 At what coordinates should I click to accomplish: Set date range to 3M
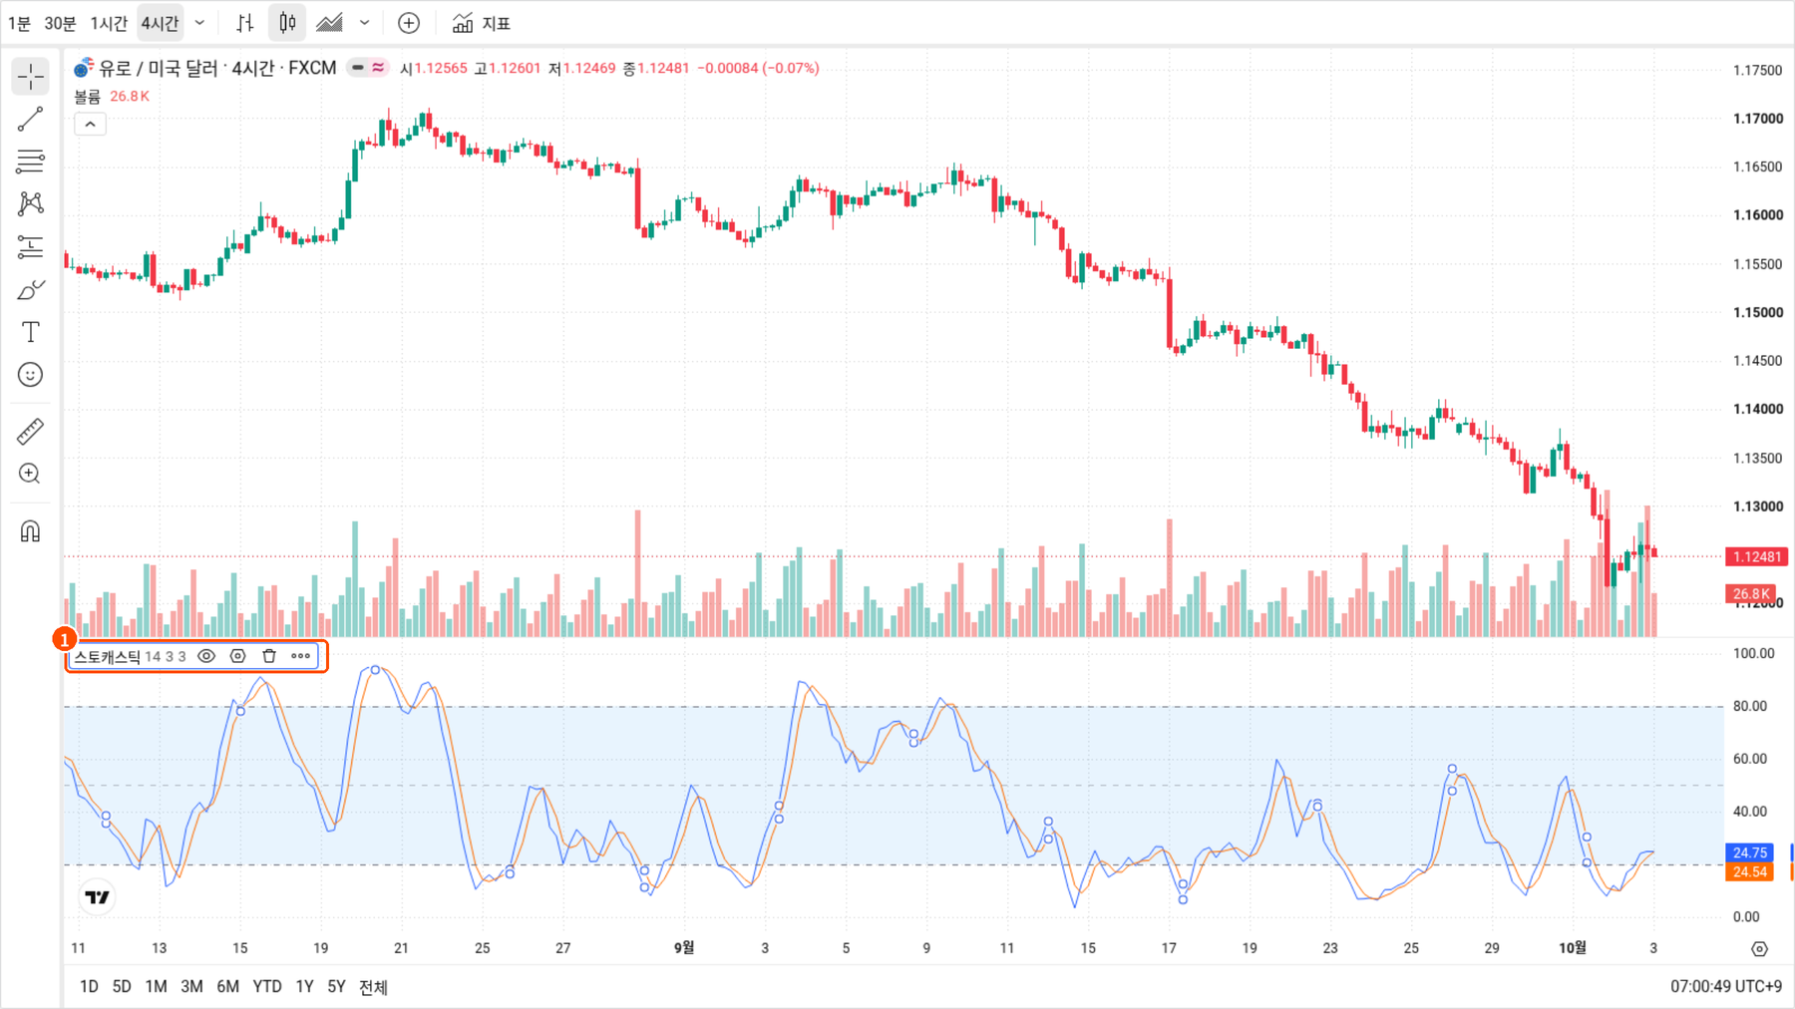point(191,986)
